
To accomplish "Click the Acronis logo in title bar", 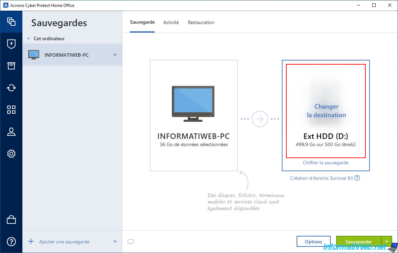I will [5, 5].
